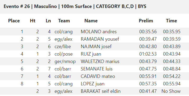
Task: Select the Evento # 26 title heading
Action: click(75, 6)
